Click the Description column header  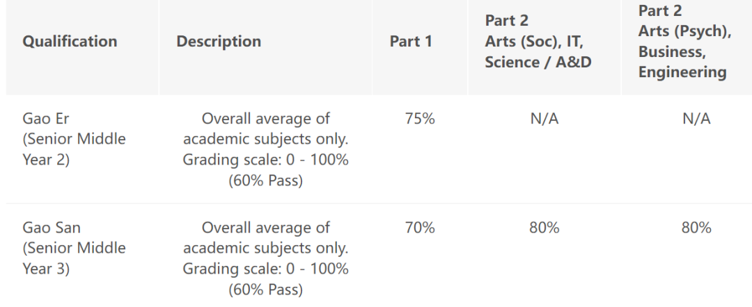pos(219,42)
